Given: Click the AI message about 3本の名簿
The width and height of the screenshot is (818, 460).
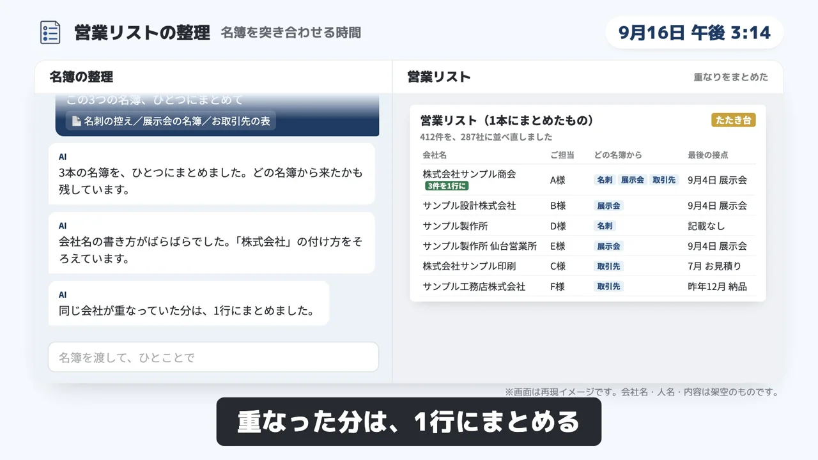Looking at the screenshot, I should [212, 174].
